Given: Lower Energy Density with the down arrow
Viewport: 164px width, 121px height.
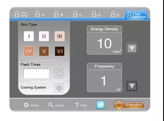Looking at the screenshot, I should (132, 48).
